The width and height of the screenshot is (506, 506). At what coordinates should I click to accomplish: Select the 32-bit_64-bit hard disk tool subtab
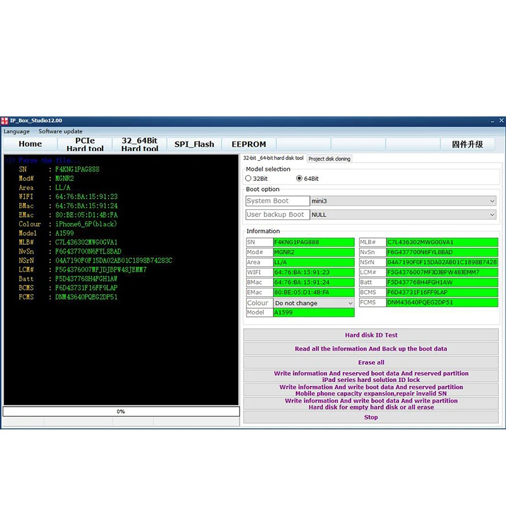pyautogui.click(x=273, y=158)
